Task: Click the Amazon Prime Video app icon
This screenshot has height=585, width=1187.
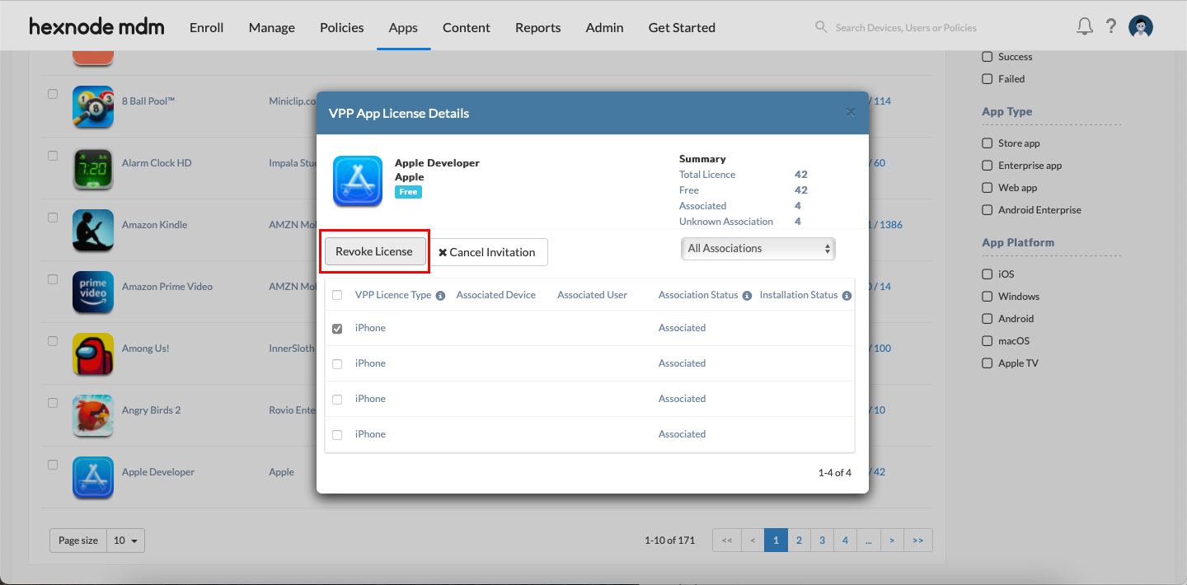Action: pyautogui.click(x=93, y=292)
